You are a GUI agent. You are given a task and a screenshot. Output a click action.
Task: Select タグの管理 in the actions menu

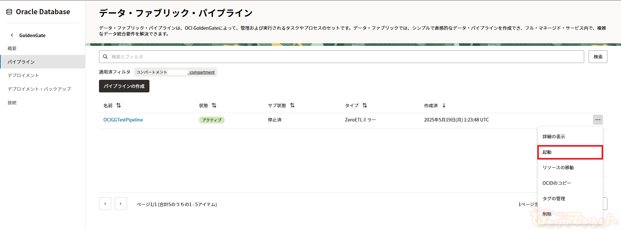tap(570, 199)
